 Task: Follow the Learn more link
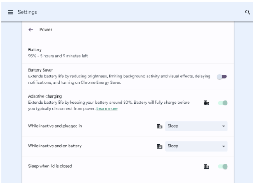click(x=107, y=109)
